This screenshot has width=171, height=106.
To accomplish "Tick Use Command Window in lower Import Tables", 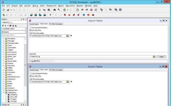I will pos(30,73).
